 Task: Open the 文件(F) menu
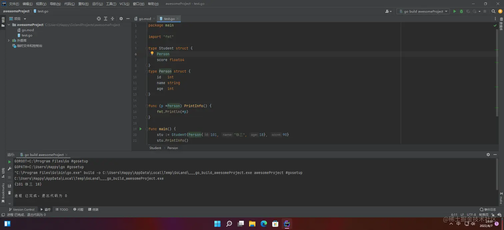pyautogui.click(x=14, y=4)
